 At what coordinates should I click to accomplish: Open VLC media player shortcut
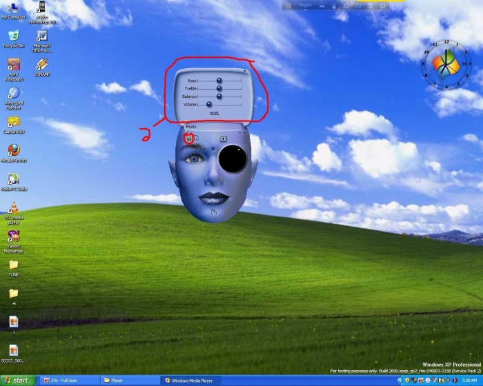[14, 213]
